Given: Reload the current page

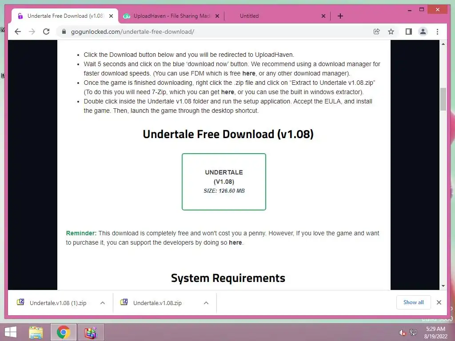Looking at the screenshot, I should (x=46, y=32).
